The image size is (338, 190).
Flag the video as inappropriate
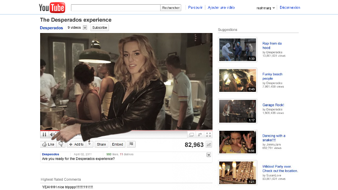(x=131, y=144)
